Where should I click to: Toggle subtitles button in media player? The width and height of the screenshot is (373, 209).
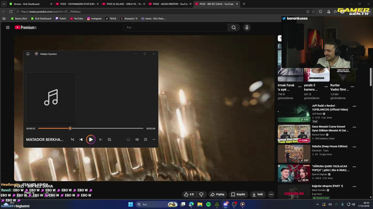128,140
